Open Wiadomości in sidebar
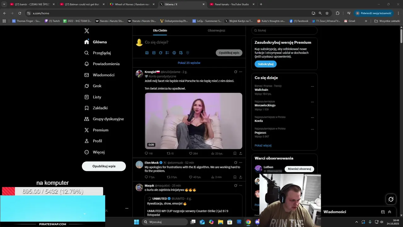 tap(99, 75)
